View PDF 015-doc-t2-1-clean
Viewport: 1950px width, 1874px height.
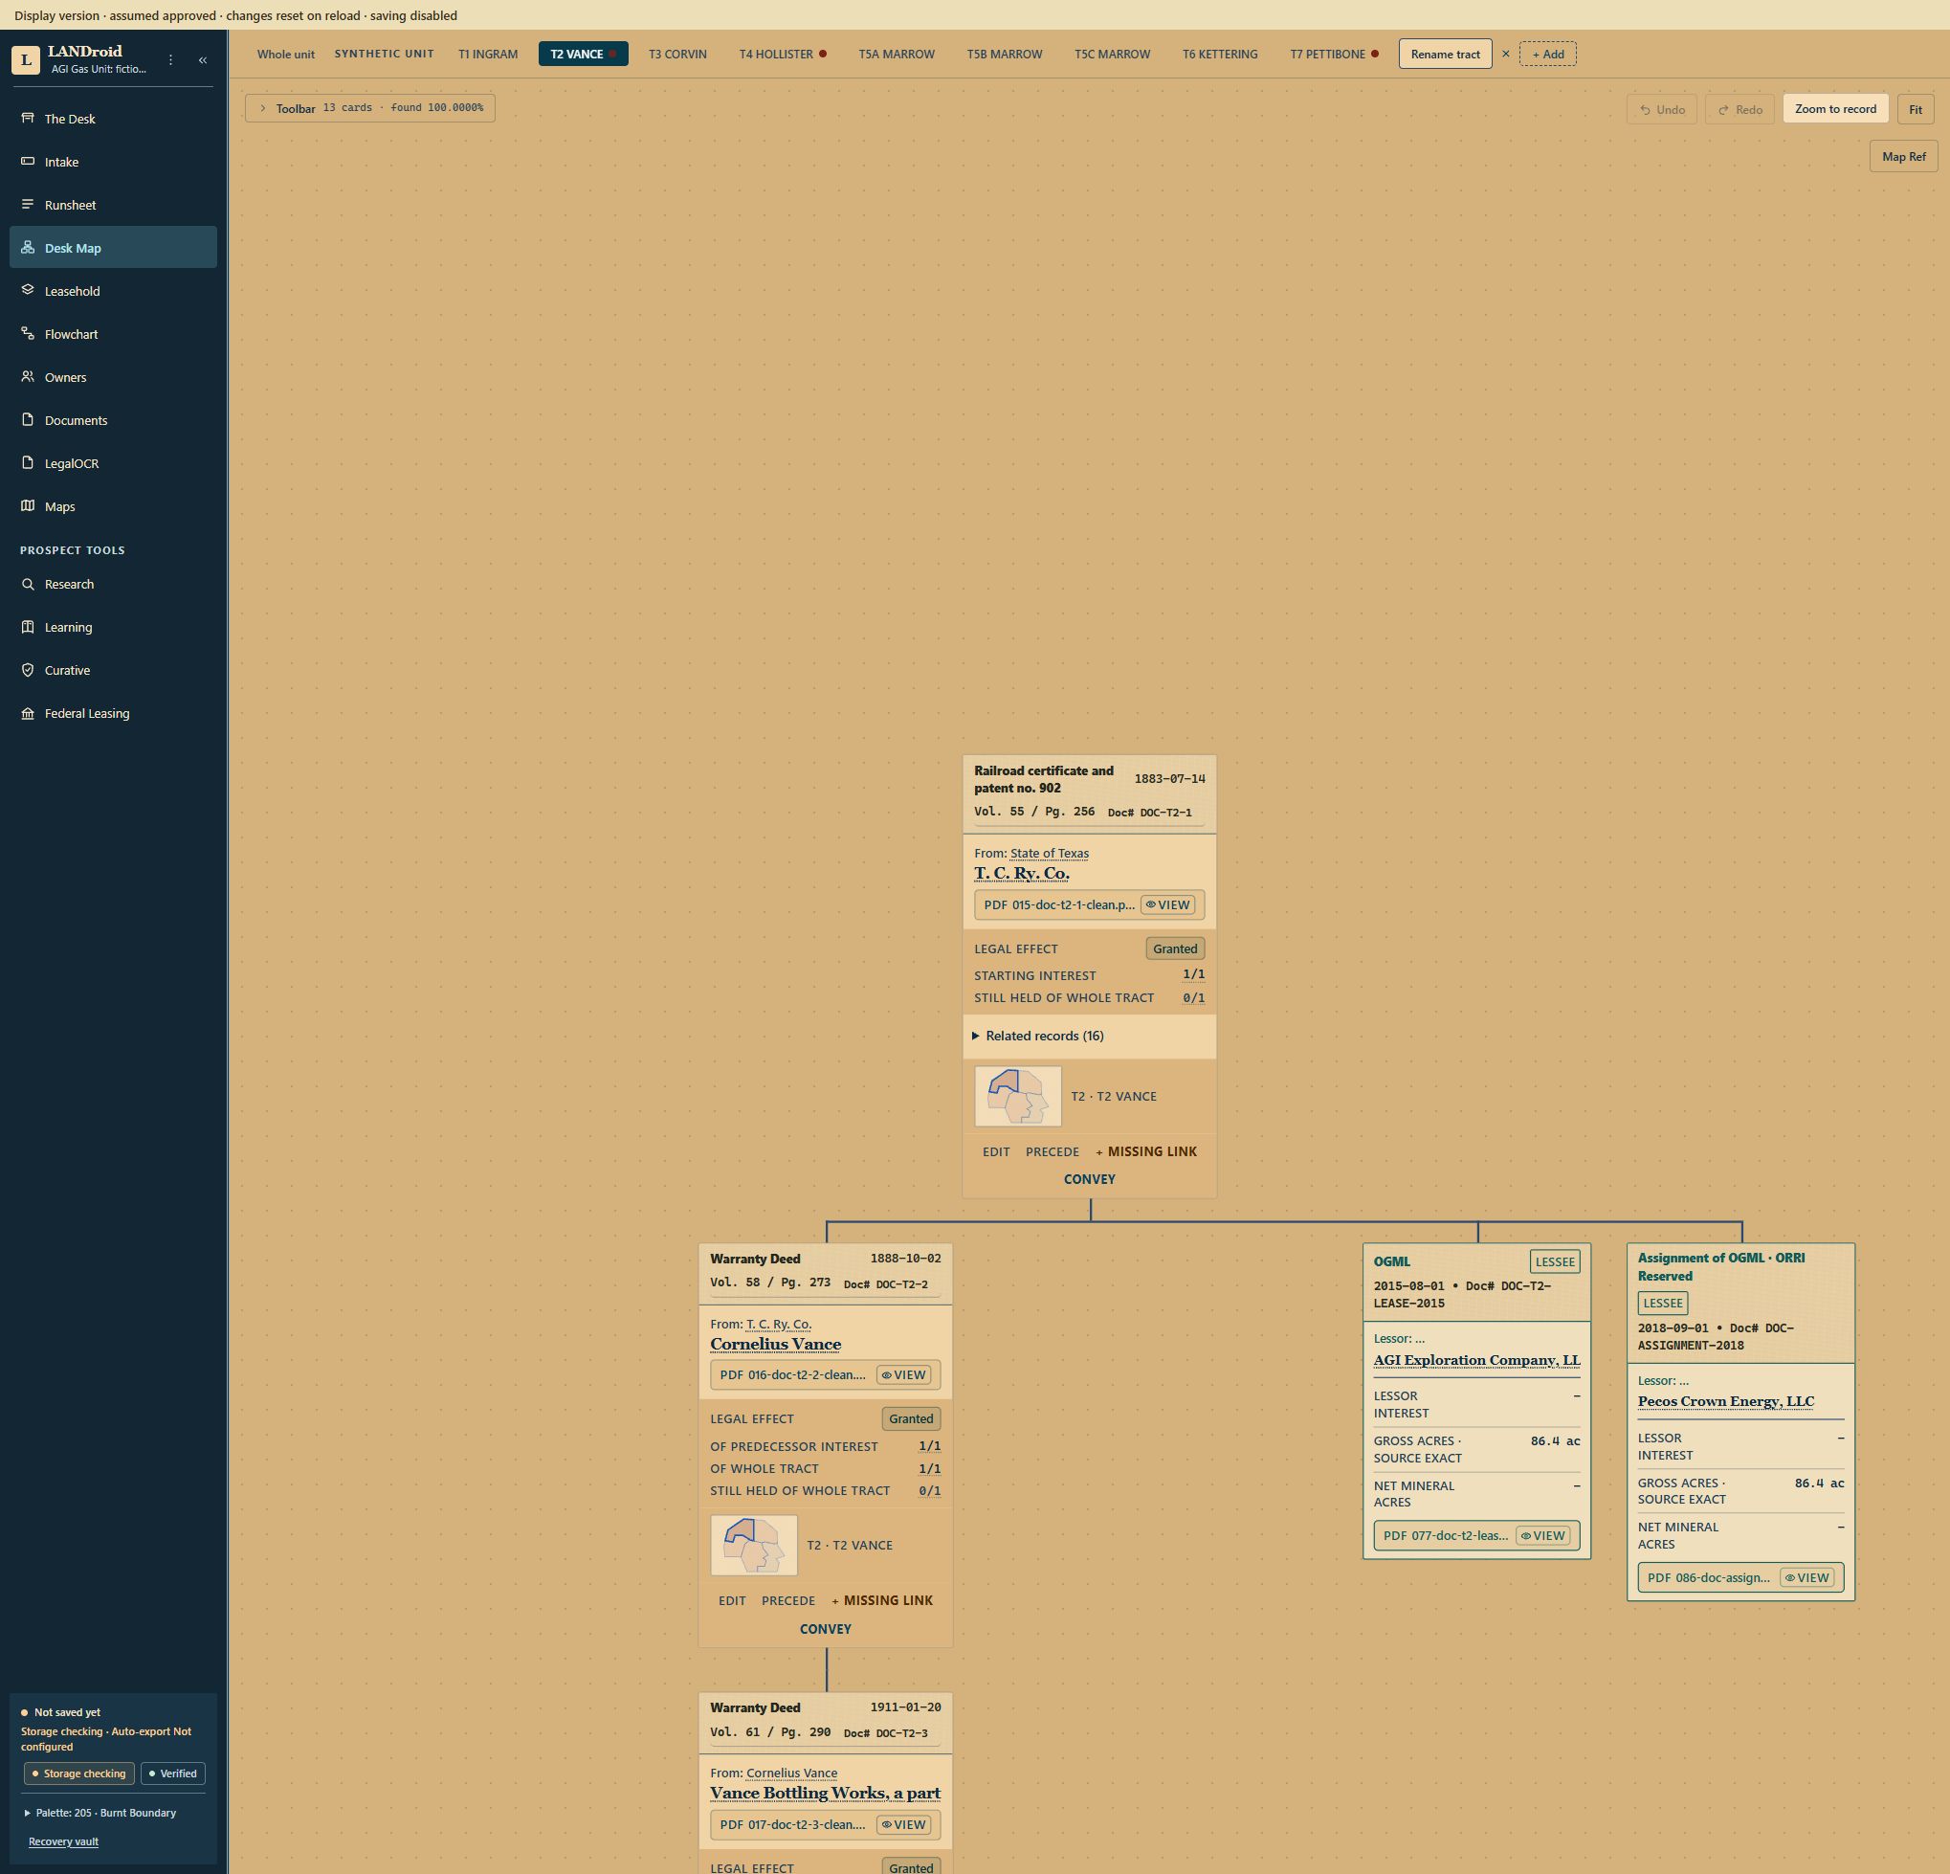1168,904
